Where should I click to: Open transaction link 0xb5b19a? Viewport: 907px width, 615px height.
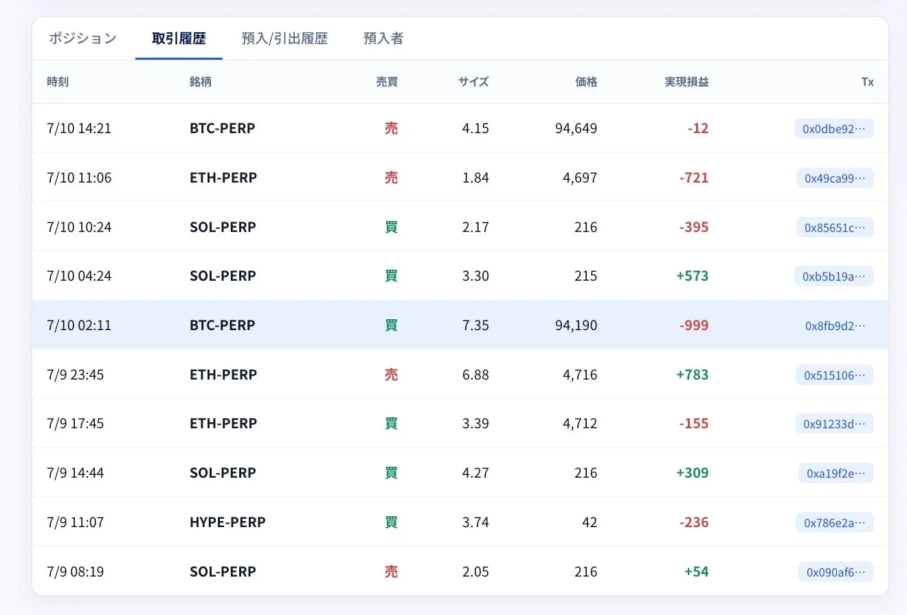[x=833, y=276]
